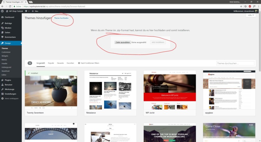This screenshot has height=142, width=261.
Task: Open Plugins in the sidebar menu
Action: pyautogui.click(x=8, y=80)
